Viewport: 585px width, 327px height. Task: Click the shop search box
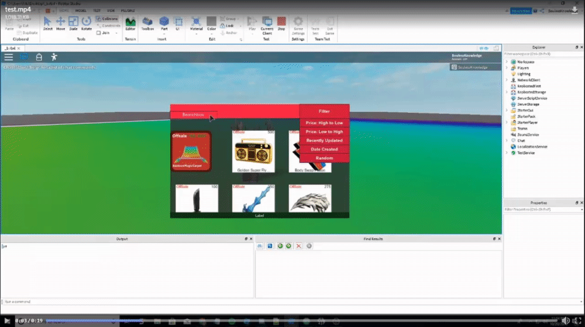point(193,114)
